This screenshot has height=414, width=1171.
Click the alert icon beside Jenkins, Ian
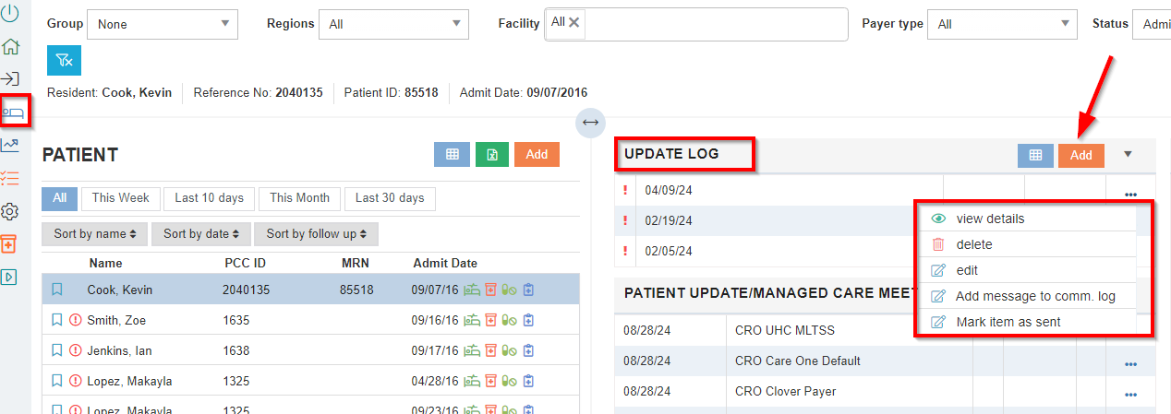tap(76, 350)
